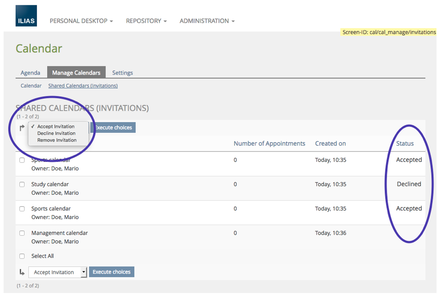Viewport: 441px width, 297px height.
Task: Open the Personal Desktop menu
Action: pos(81,21)
